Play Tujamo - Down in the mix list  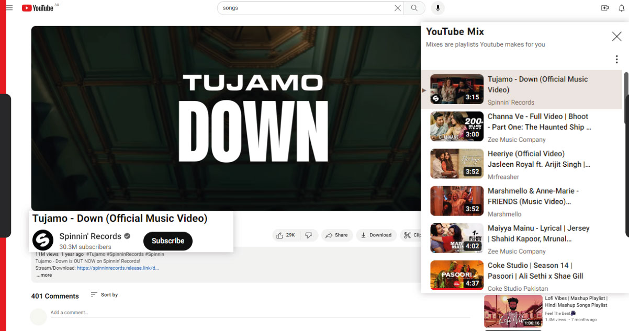pyautogui.click(x=521, y=89)
